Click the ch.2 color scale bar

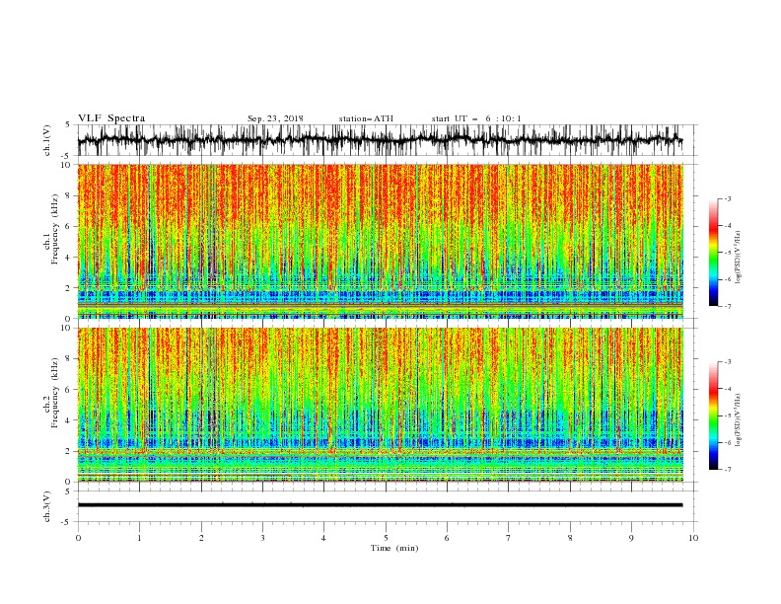[713, 415]
